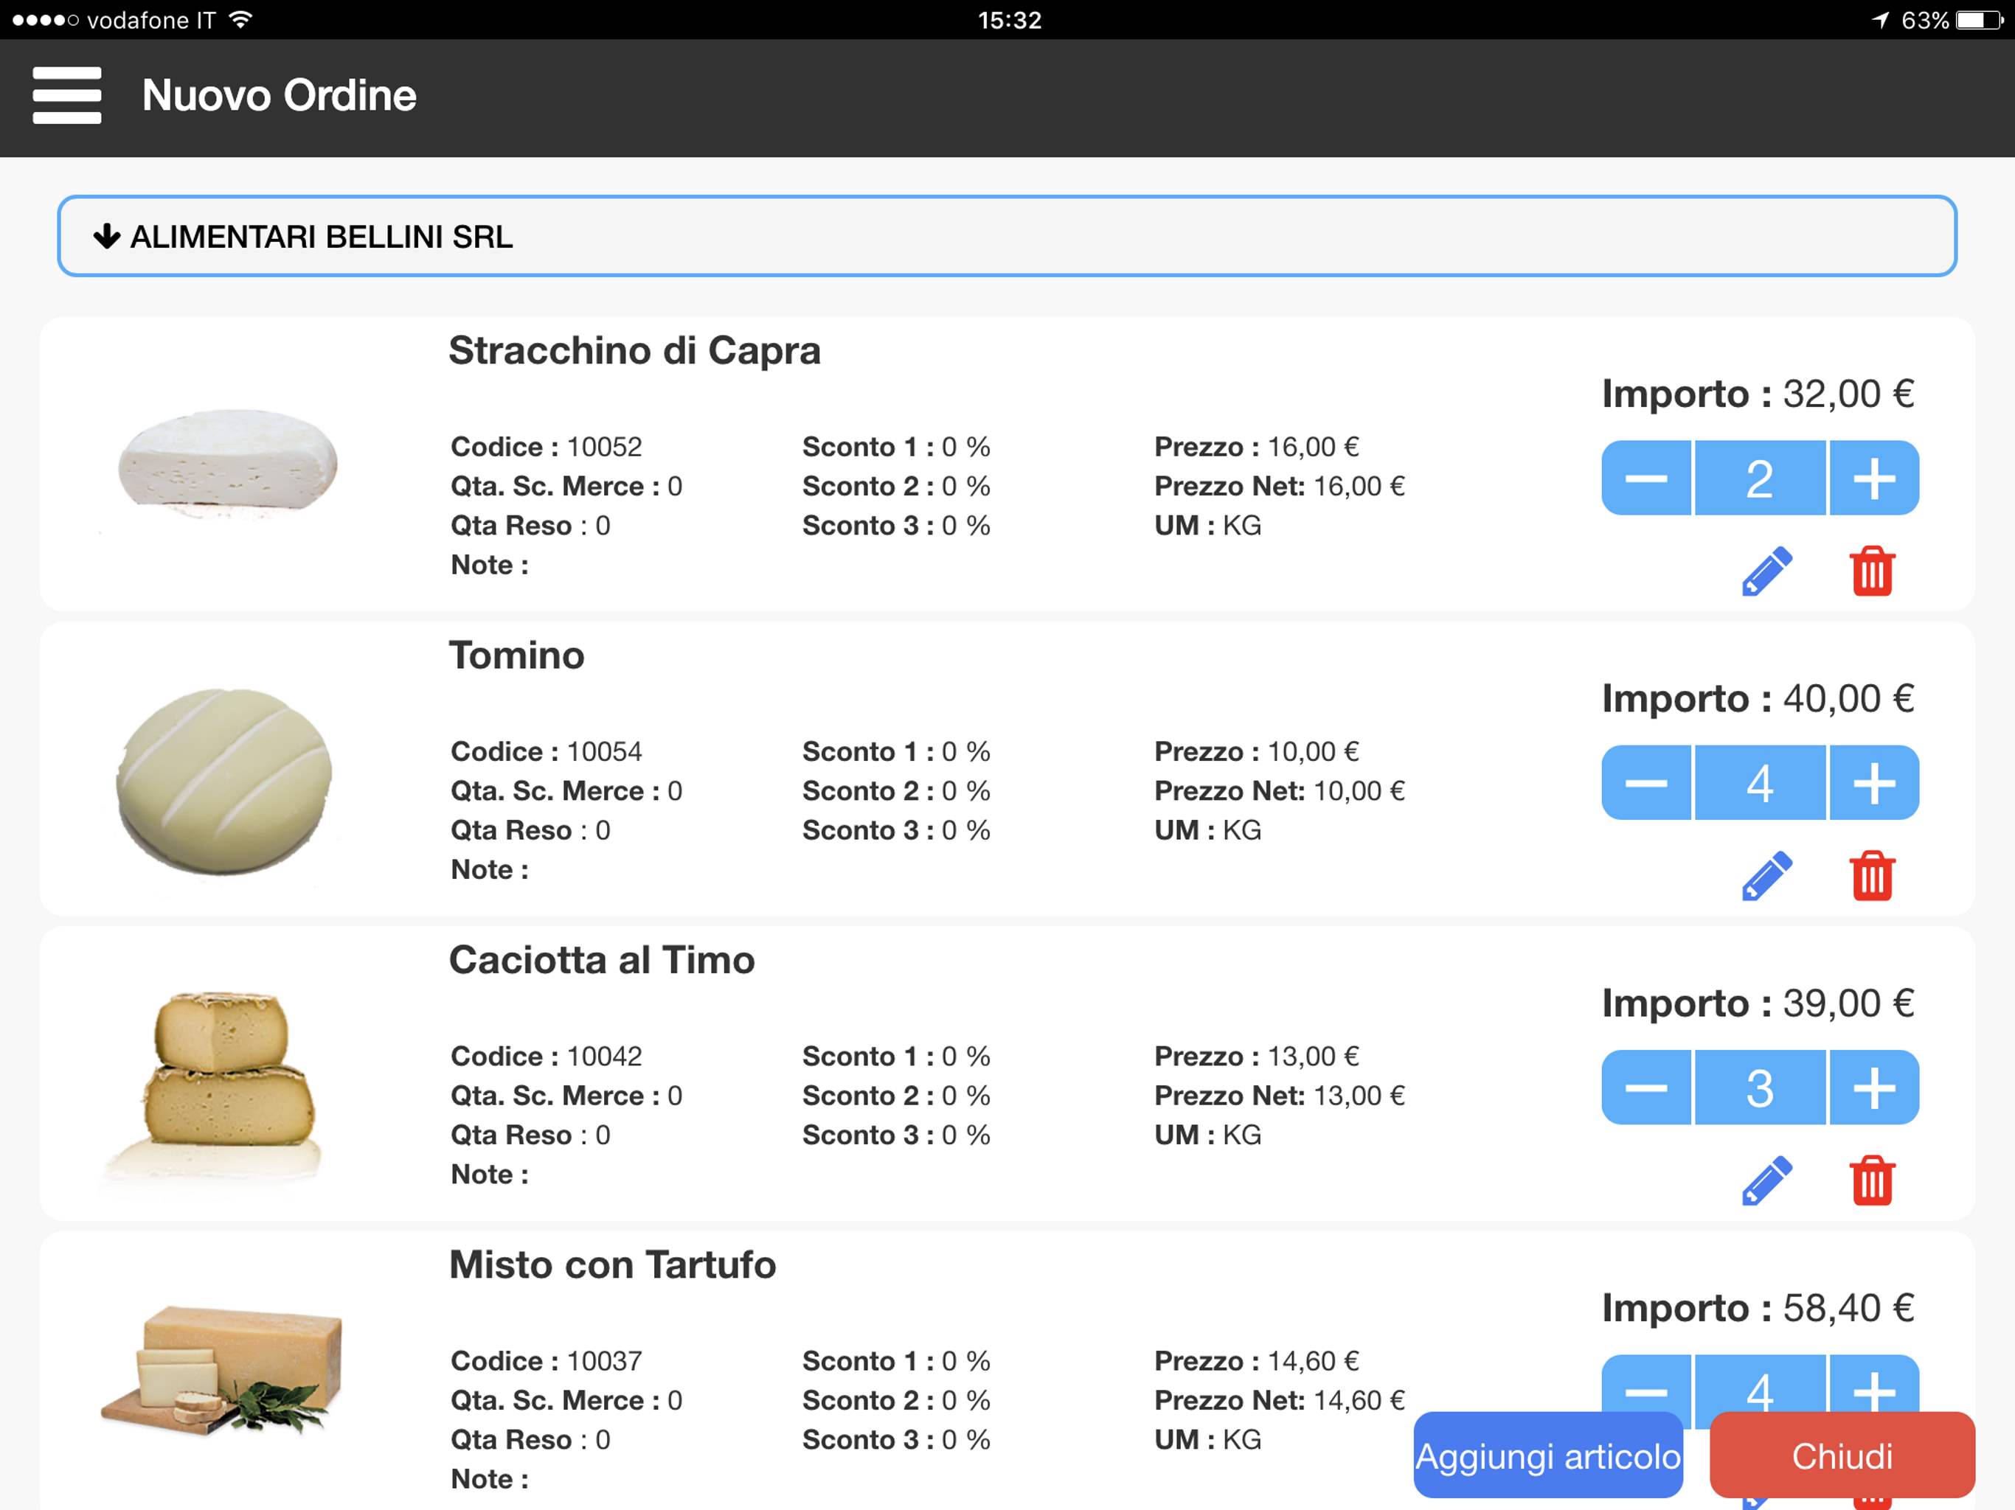2015x1510 pixels.
Task: Expand the ALIMENTARI BELLINI SRL customer panel
Action: pyautogui.click(x=1007, y=236)
